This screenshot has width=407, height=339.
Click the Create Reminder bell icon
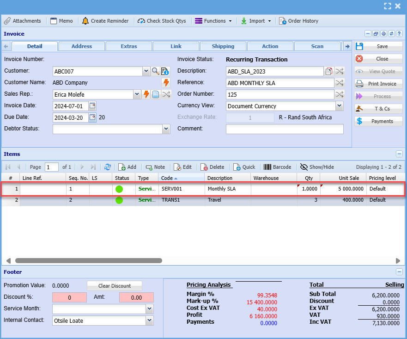pos(85,21)
